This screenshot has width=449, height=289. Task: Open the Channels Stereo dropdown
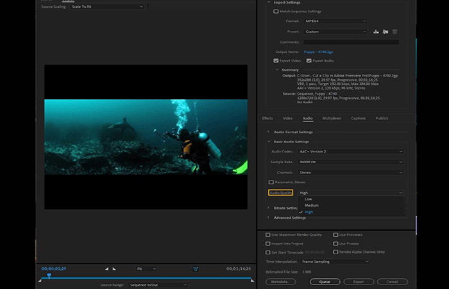[351, 173]
